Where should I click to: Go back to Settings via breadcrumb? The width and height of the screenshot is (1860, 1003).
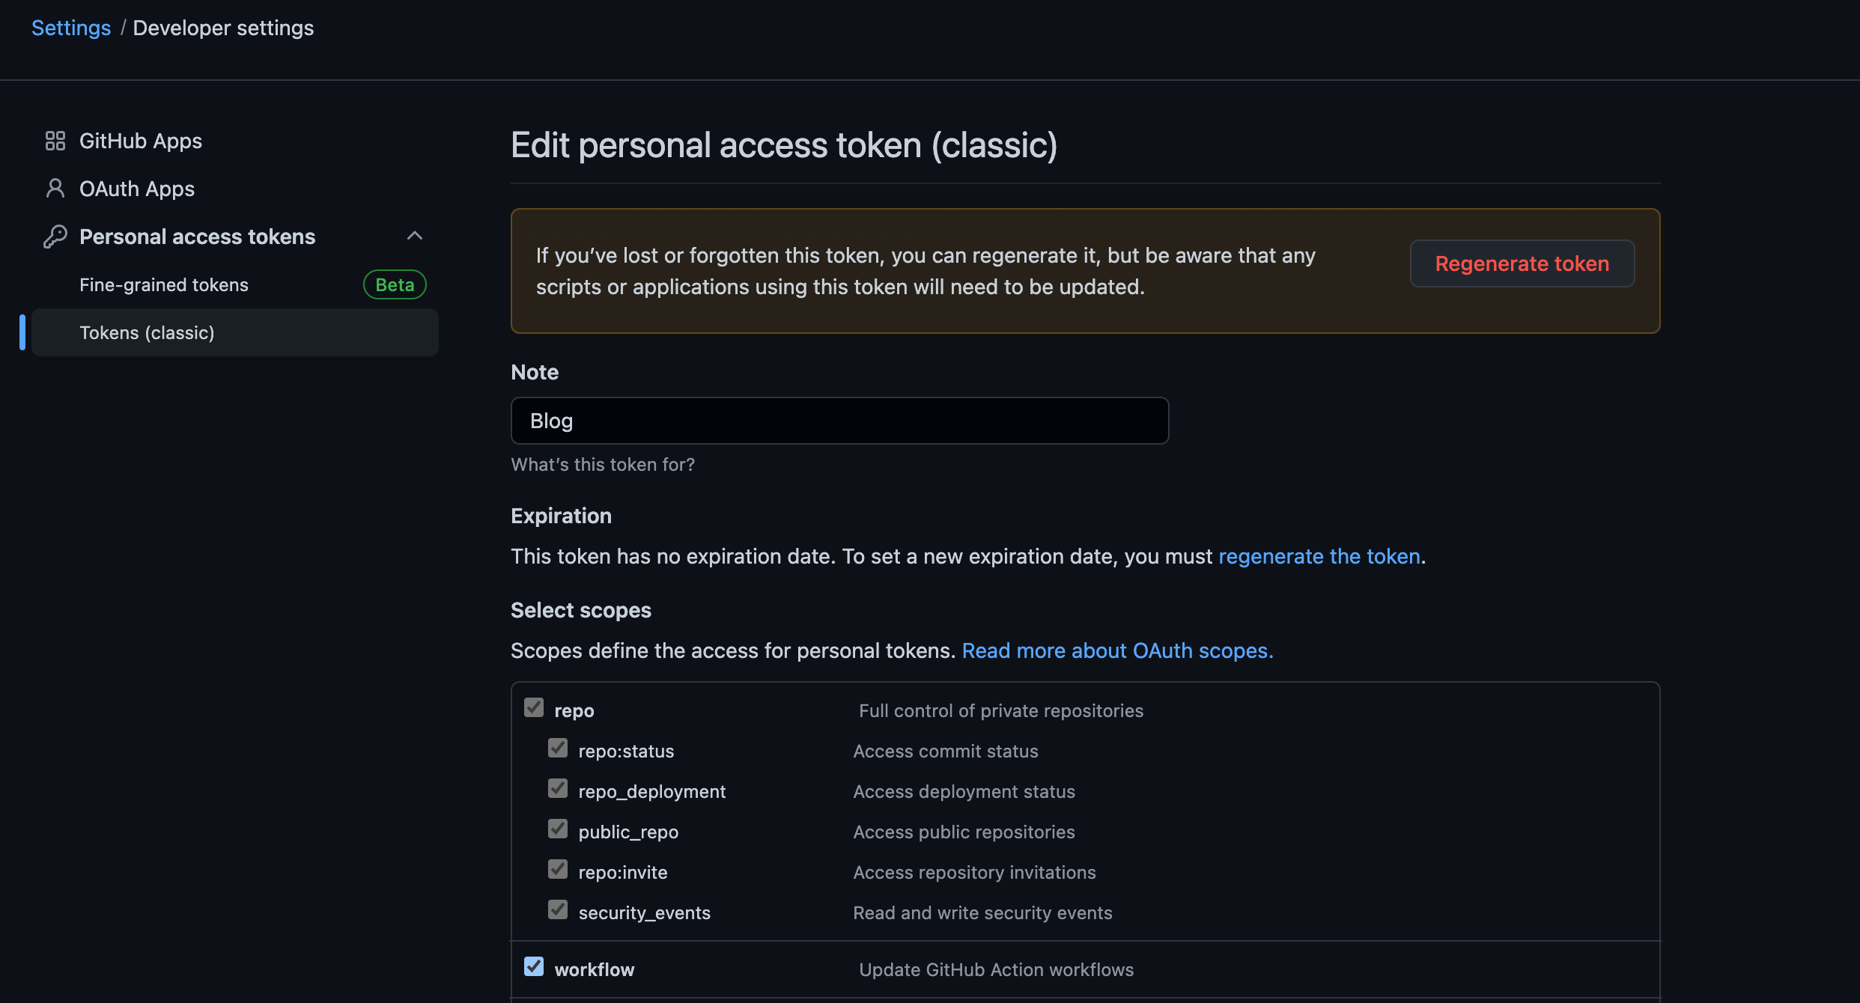(x=71, y=28)
